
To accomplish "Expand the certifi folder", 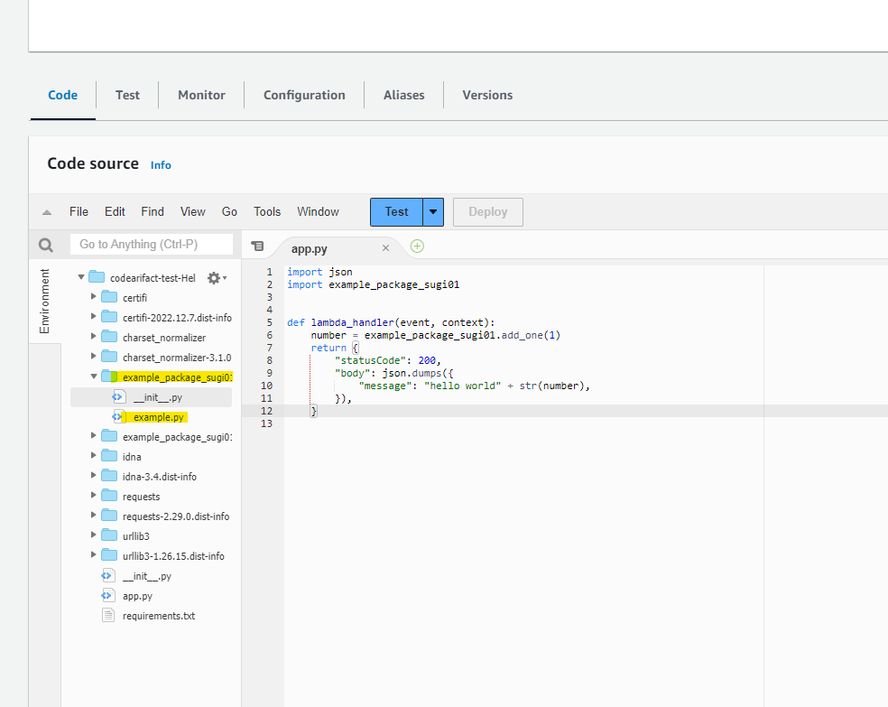I will point(94,296).
